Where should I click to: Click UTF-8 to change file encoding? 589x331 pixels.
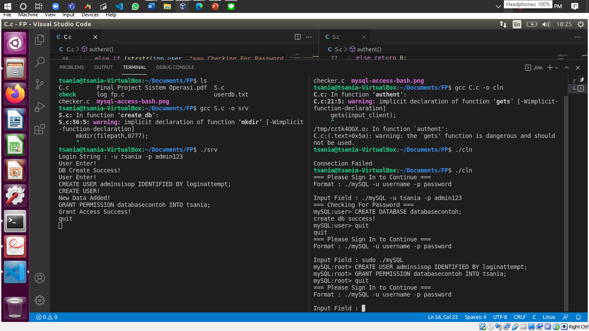click(x=500, y=317)
